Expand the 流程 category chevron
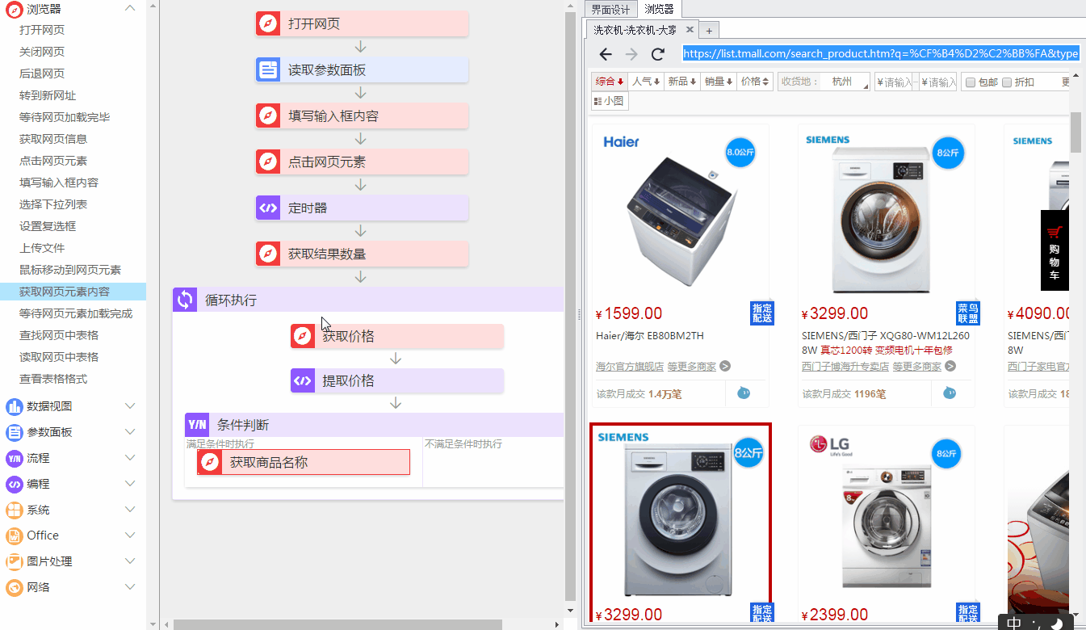 pyautogui.click(x=130, y=458)
